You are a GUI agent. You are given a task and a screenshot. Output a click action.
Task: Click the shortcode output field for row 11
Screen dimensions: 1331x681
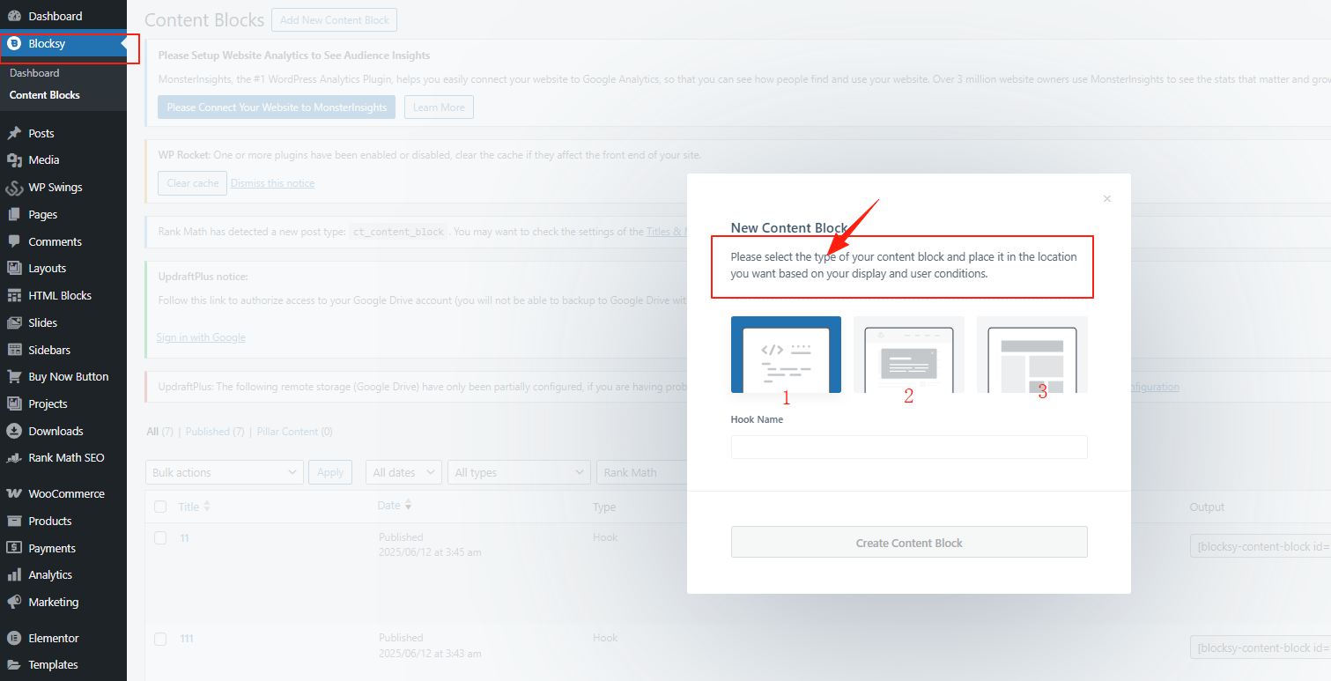click(x=1261, y=546)
